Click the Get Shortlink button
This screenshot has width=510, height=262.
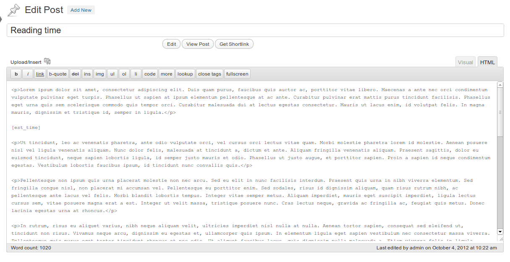234,44
